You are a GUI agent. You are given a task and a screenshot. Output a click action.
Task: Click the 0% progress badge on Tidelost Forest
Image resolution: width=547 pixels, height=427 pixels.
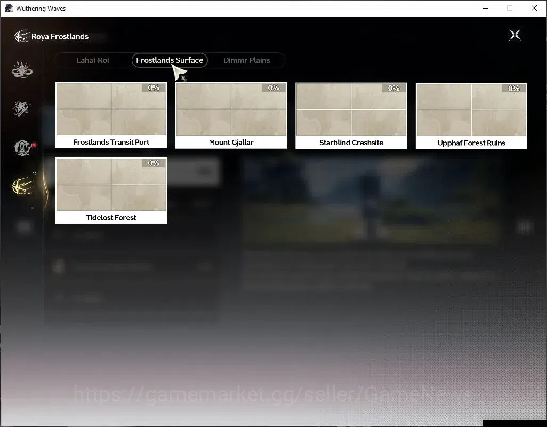pyautogui.click(x=154, y=163)
